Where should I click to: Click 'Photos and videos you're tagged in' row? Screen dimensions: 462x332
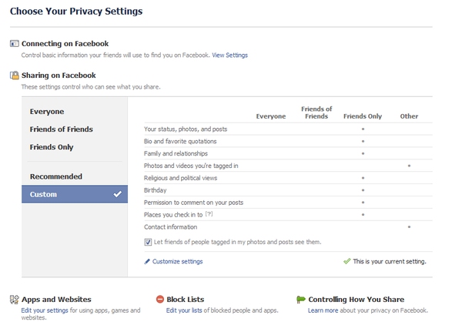pyautogui.click(x=288, y=166)
